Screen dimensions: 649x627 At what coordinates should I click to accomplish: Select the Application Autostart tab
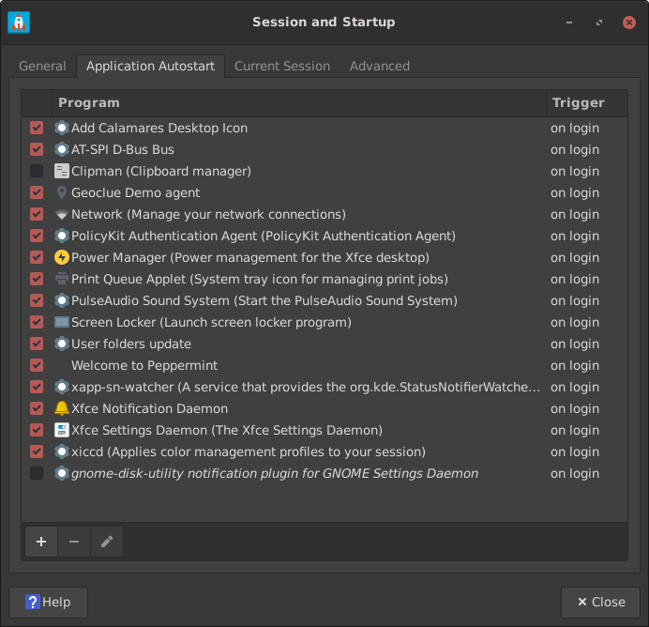151,67
